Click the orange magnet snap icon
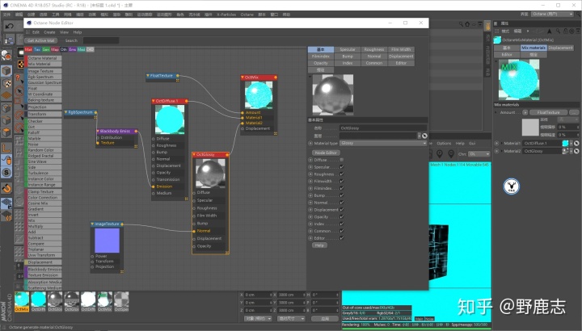This screenshot has height=331, width=582. pyautogui.click(x=6, y=188)
